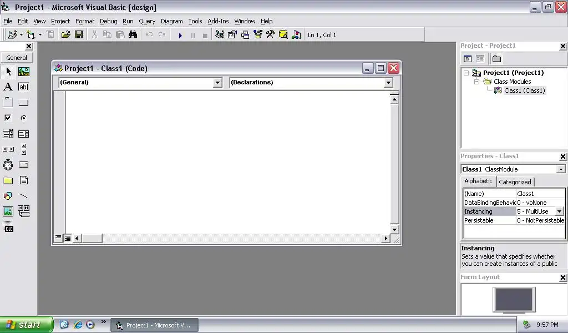Toggle Folders in the Project Explorer
568x333 pixels.
496,59
